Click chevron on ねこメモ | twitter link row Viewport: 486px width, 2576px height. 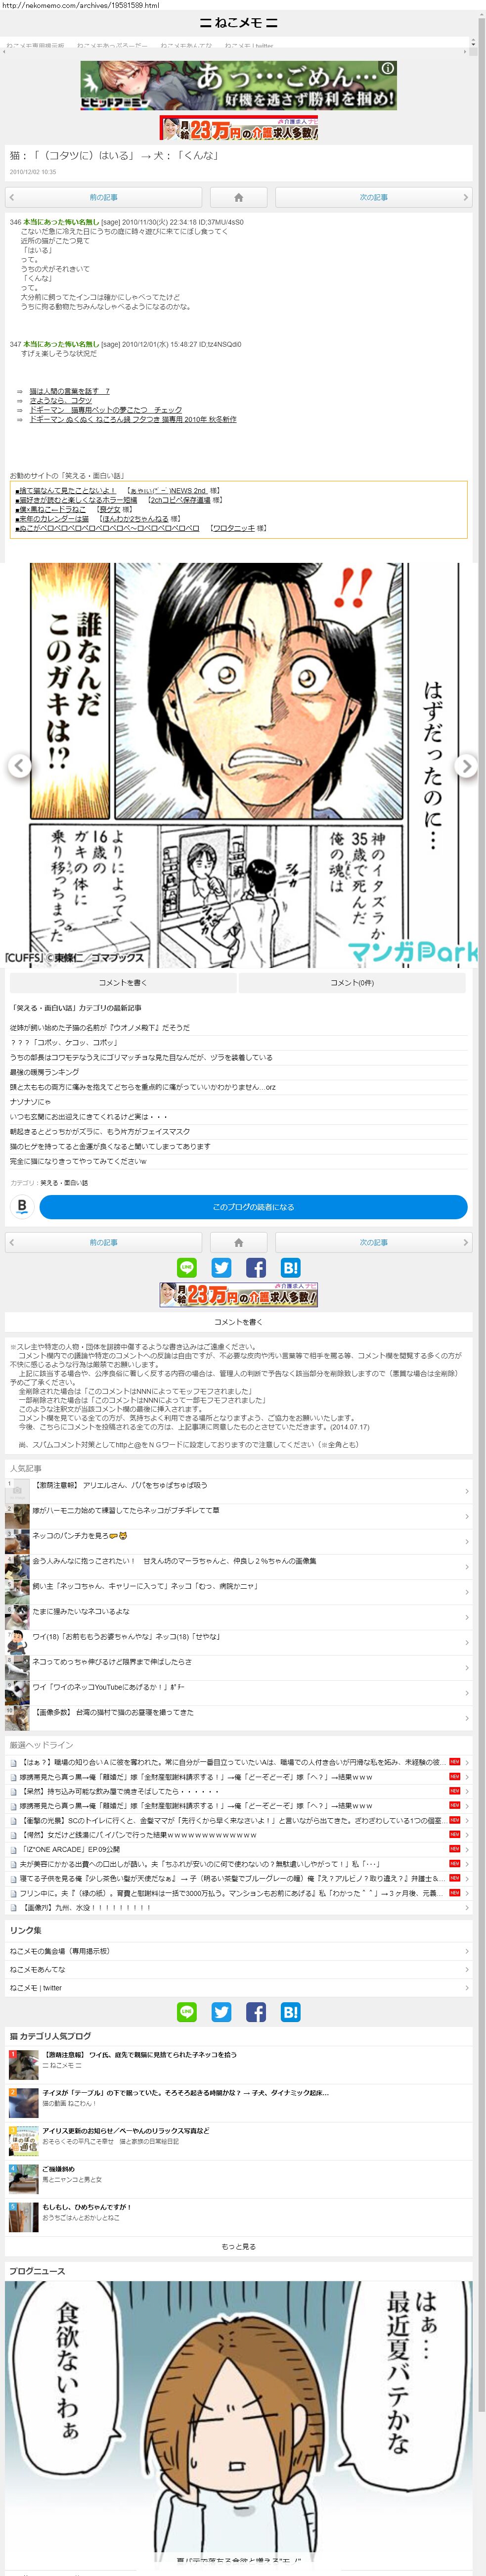click(x=466, y=1988)
